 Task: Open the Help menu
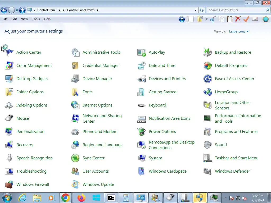coord(47,19)
